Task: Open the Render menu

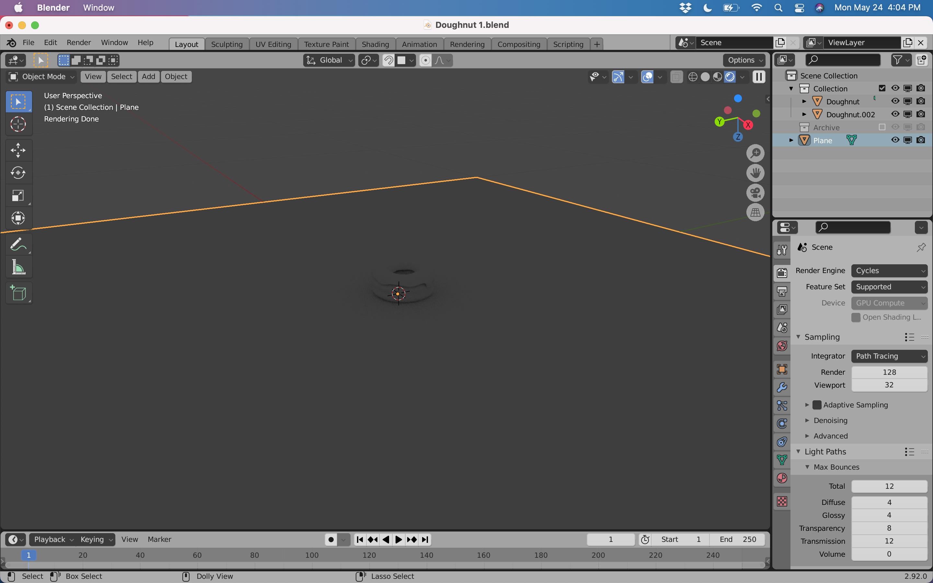Action: click(x=79, y=42)
